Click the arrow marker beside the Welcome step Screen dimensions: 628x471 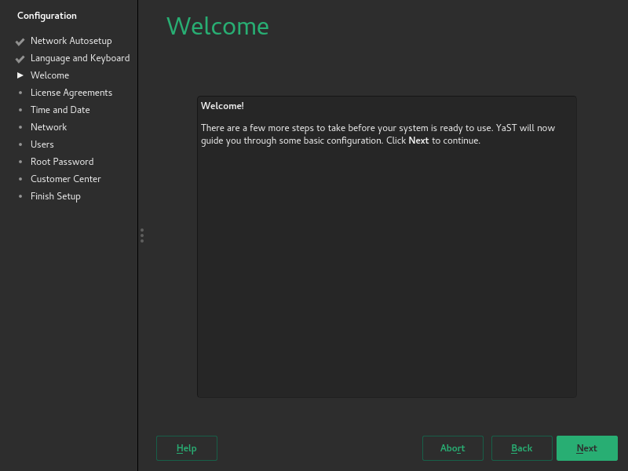20,76
